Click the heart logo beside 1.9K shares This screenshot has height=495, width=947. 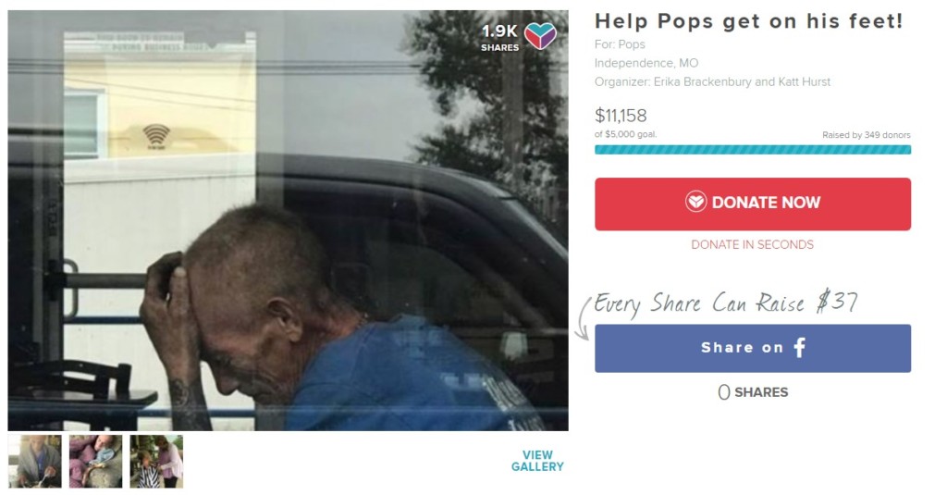[539, 36]
